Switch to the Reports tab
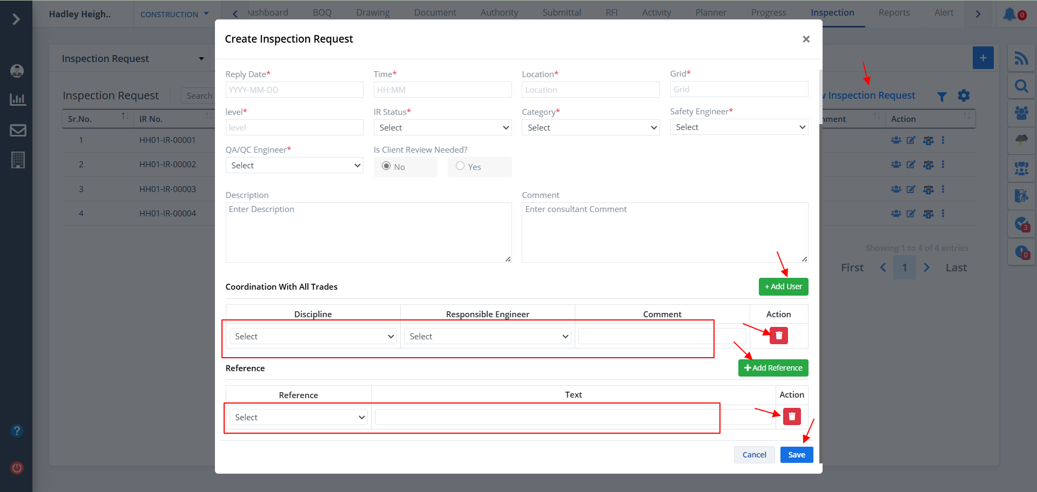Viewport: 1037px width, 492px height. coord(894,13)
